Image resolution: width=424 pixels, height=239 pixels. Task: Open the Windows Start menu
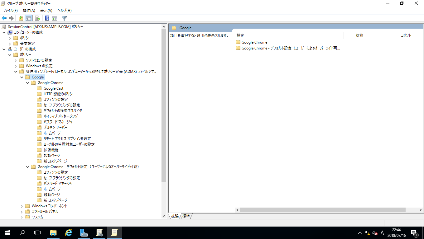point(7,232)
